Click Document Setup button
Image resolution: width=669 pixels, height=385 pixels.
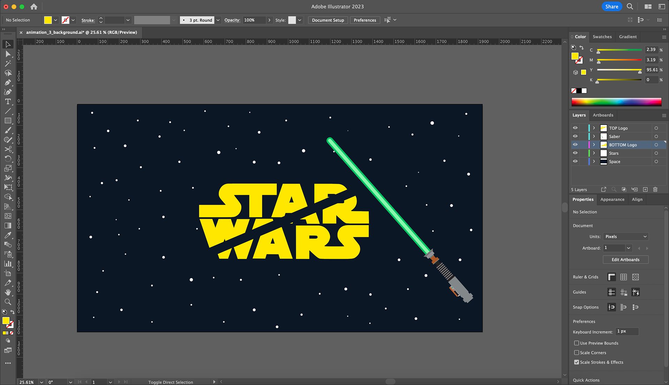pyautogui.click(x=328, y=20)
